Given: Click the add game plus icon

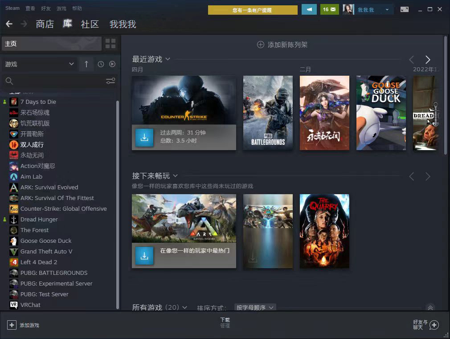Looking at the screenshot, I should point(12,325).
